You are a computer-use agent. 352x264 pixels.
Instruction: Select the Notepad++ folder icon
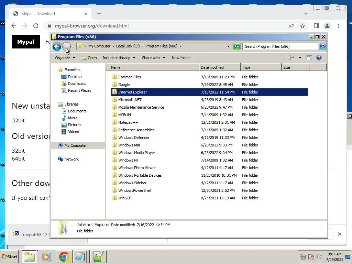pos(114,122)
